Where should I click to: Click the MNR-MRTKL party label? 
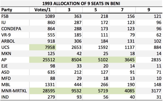(14, 91)
